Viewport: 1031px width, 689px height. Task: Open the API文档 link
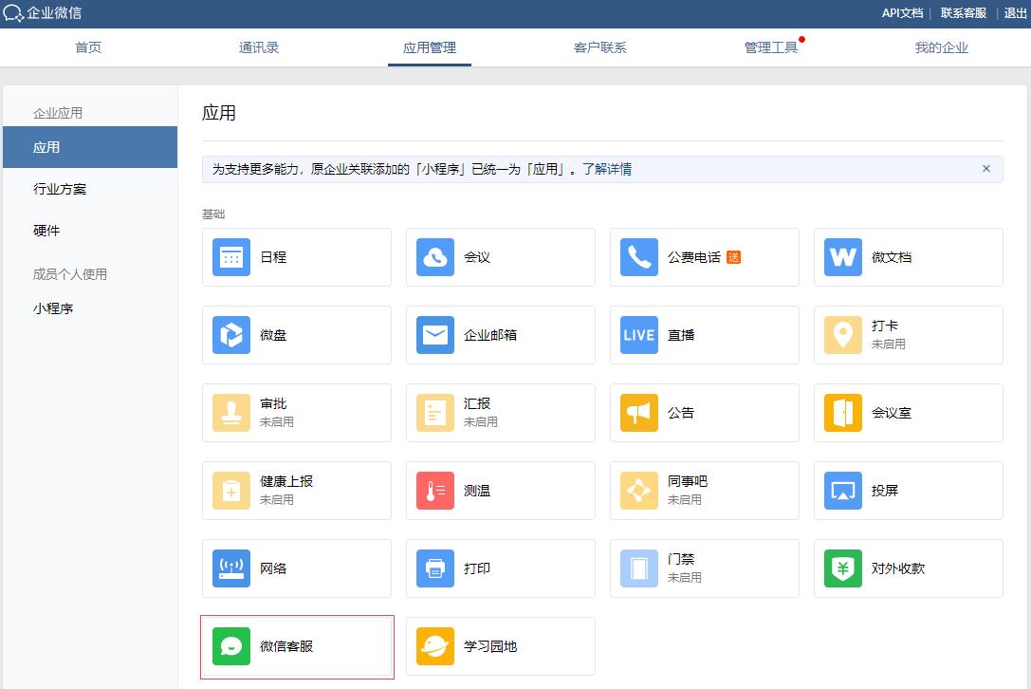click(902, 13)
